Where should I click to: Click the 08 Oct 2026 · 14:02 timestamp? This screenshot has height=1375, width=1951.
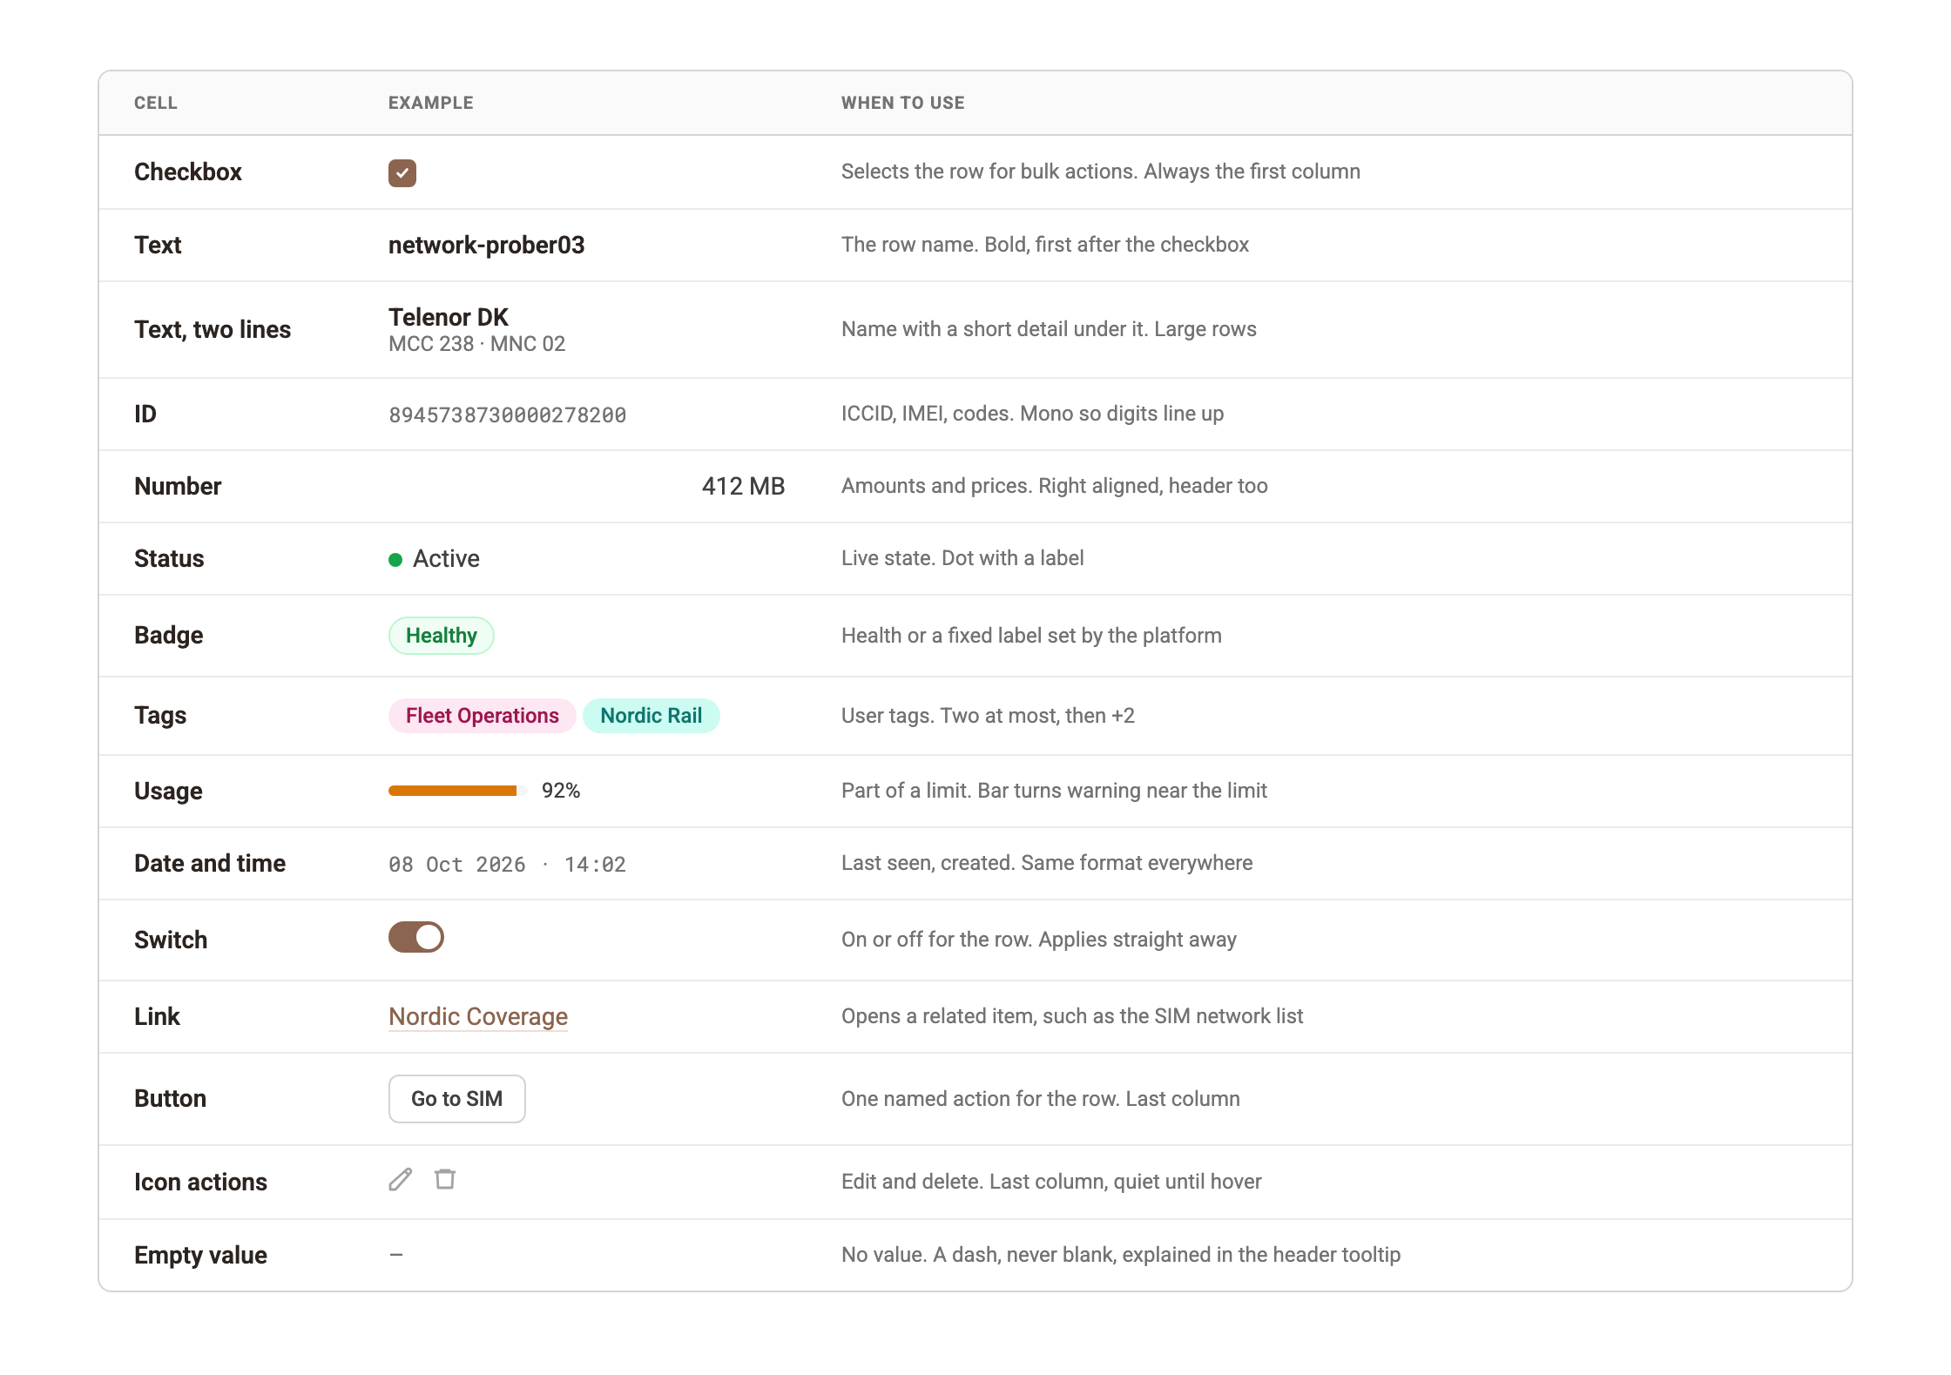[508, 865]
